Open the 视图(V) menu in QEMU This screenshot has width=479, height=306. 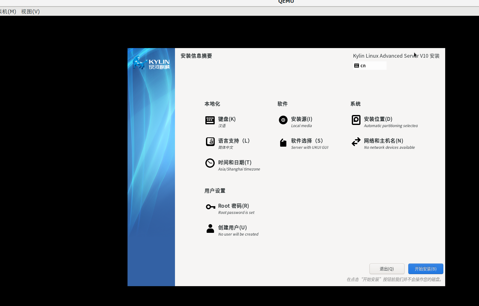coord(30,11)
